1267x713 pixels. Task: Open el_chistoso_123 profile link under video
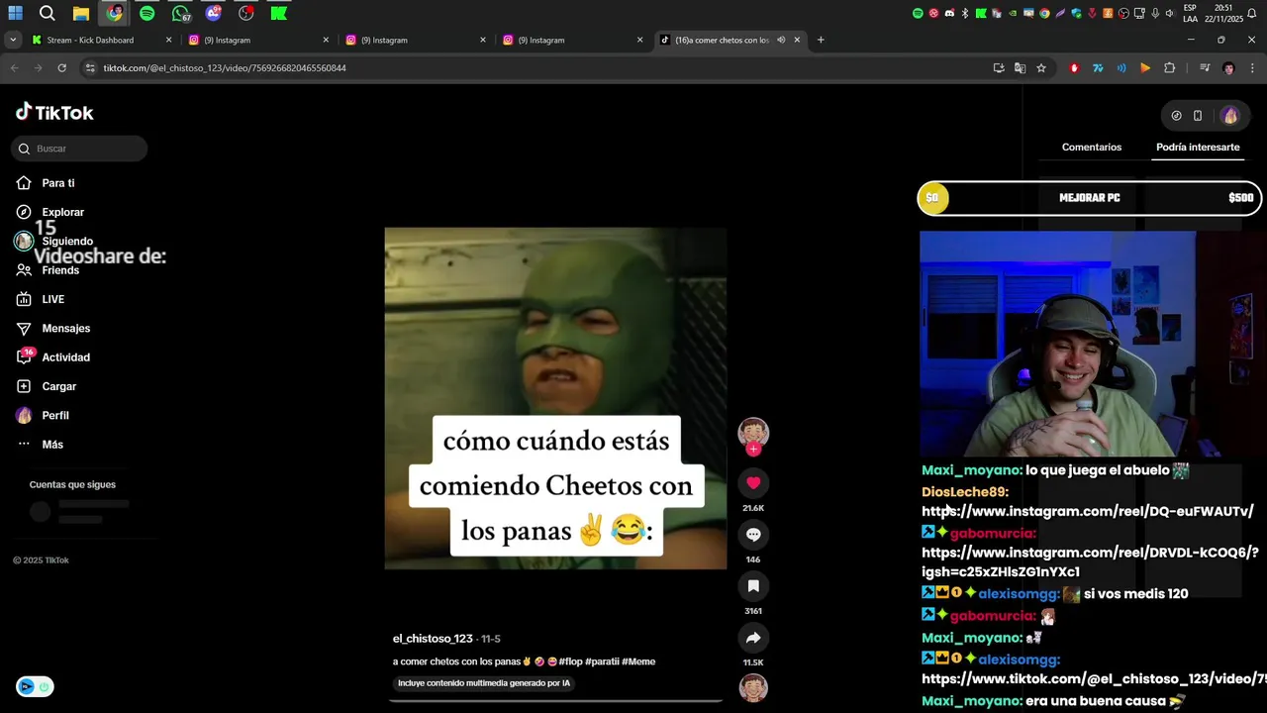click(x=433, y=639)
